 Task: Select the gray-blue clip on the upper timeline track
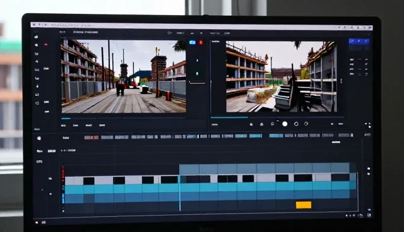pos(264,168)
